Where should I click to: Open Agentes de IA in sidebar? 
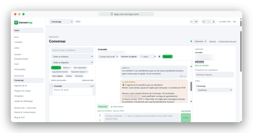pyautogui.click(x=20, y=86)
